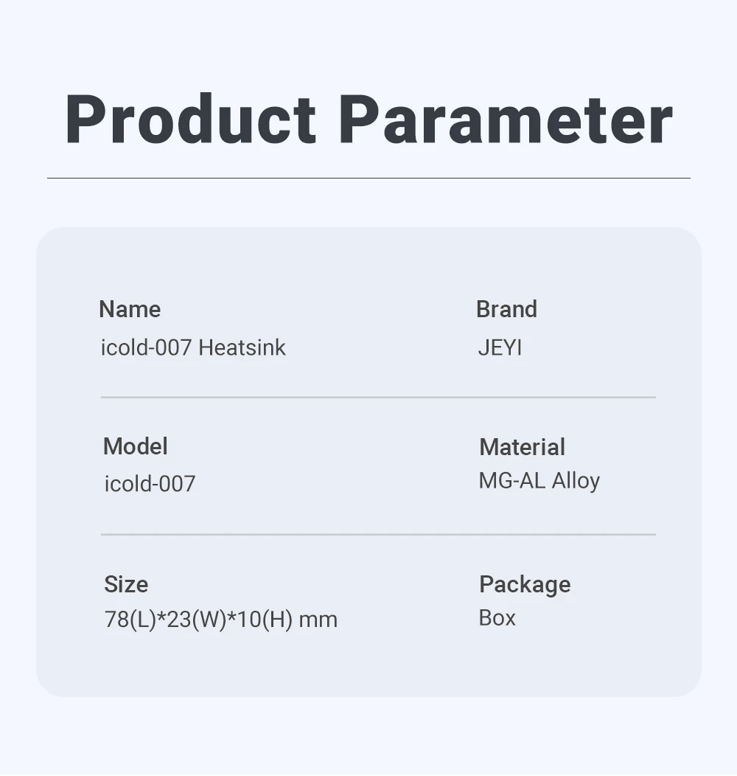
Task: Select the Brand label
Action: pos(506,309)
